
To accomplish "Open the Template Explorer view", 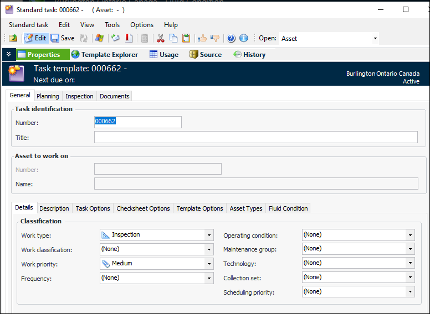I will point(106,55).
